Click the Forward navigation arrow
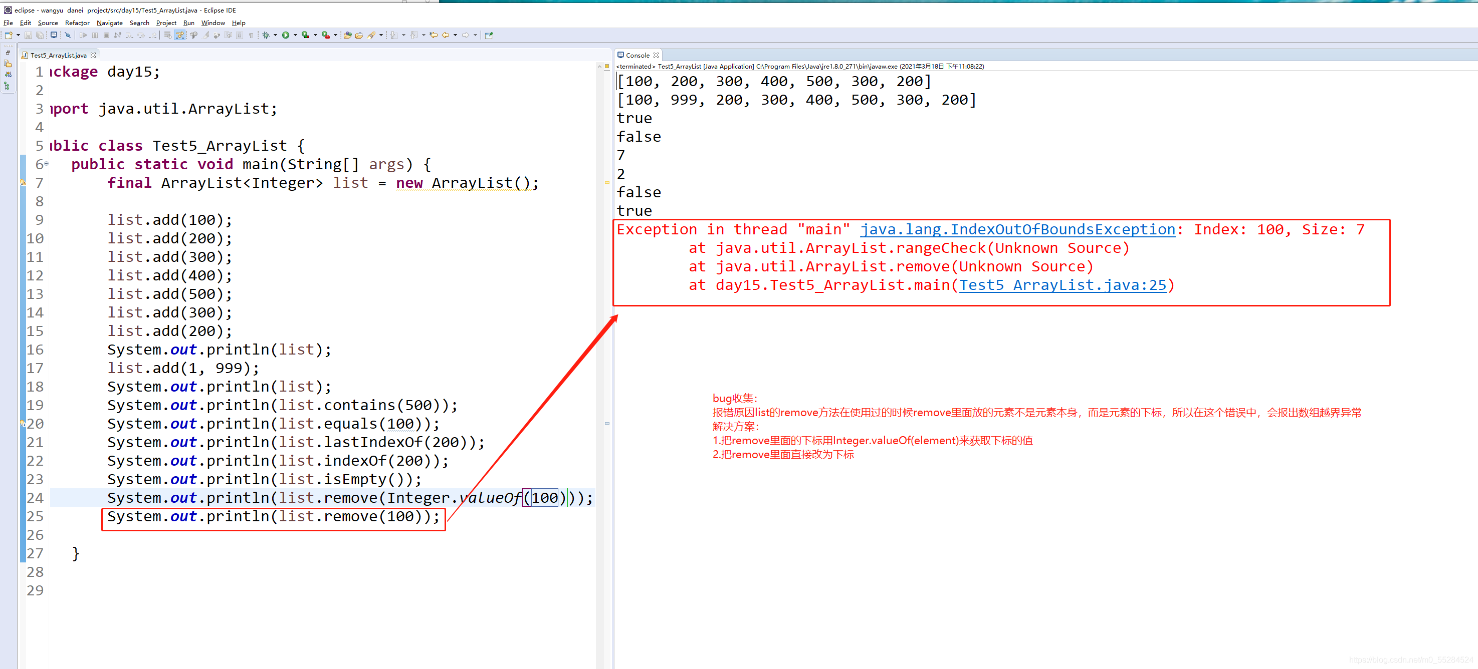 (465, 35)
